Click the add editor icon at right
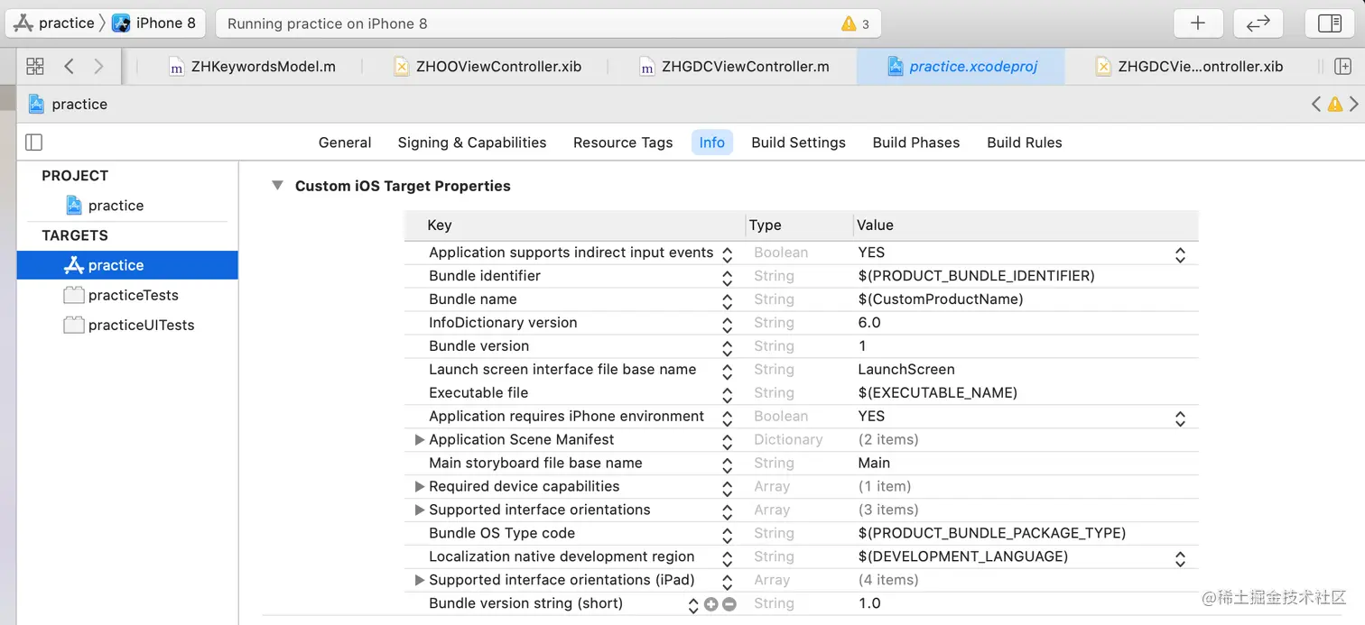 (1342, 66)
